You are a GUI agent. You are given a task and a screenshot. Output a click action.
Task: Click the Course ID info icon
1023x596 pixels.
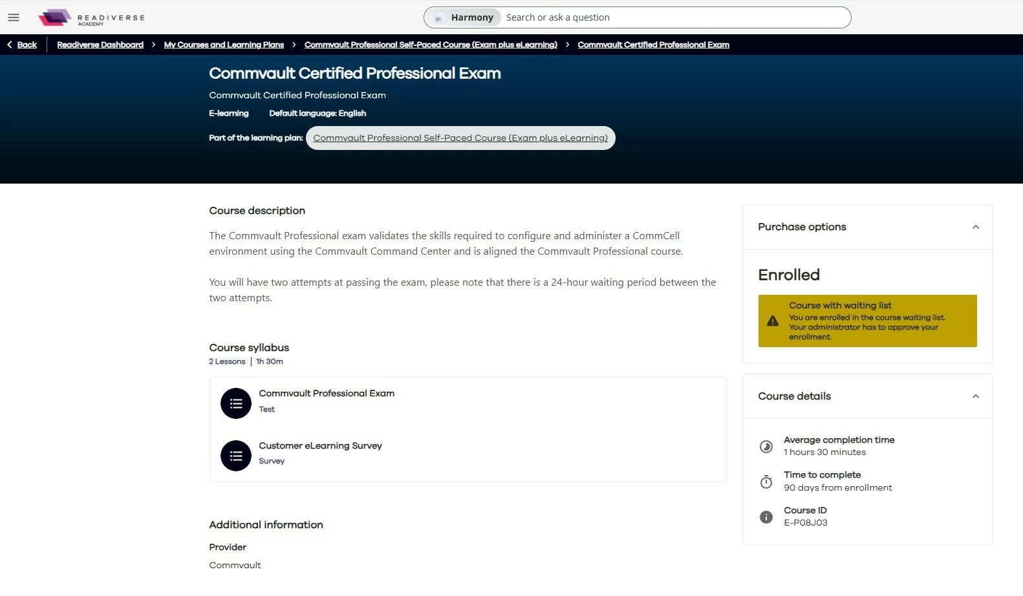[x=766, y=517]
